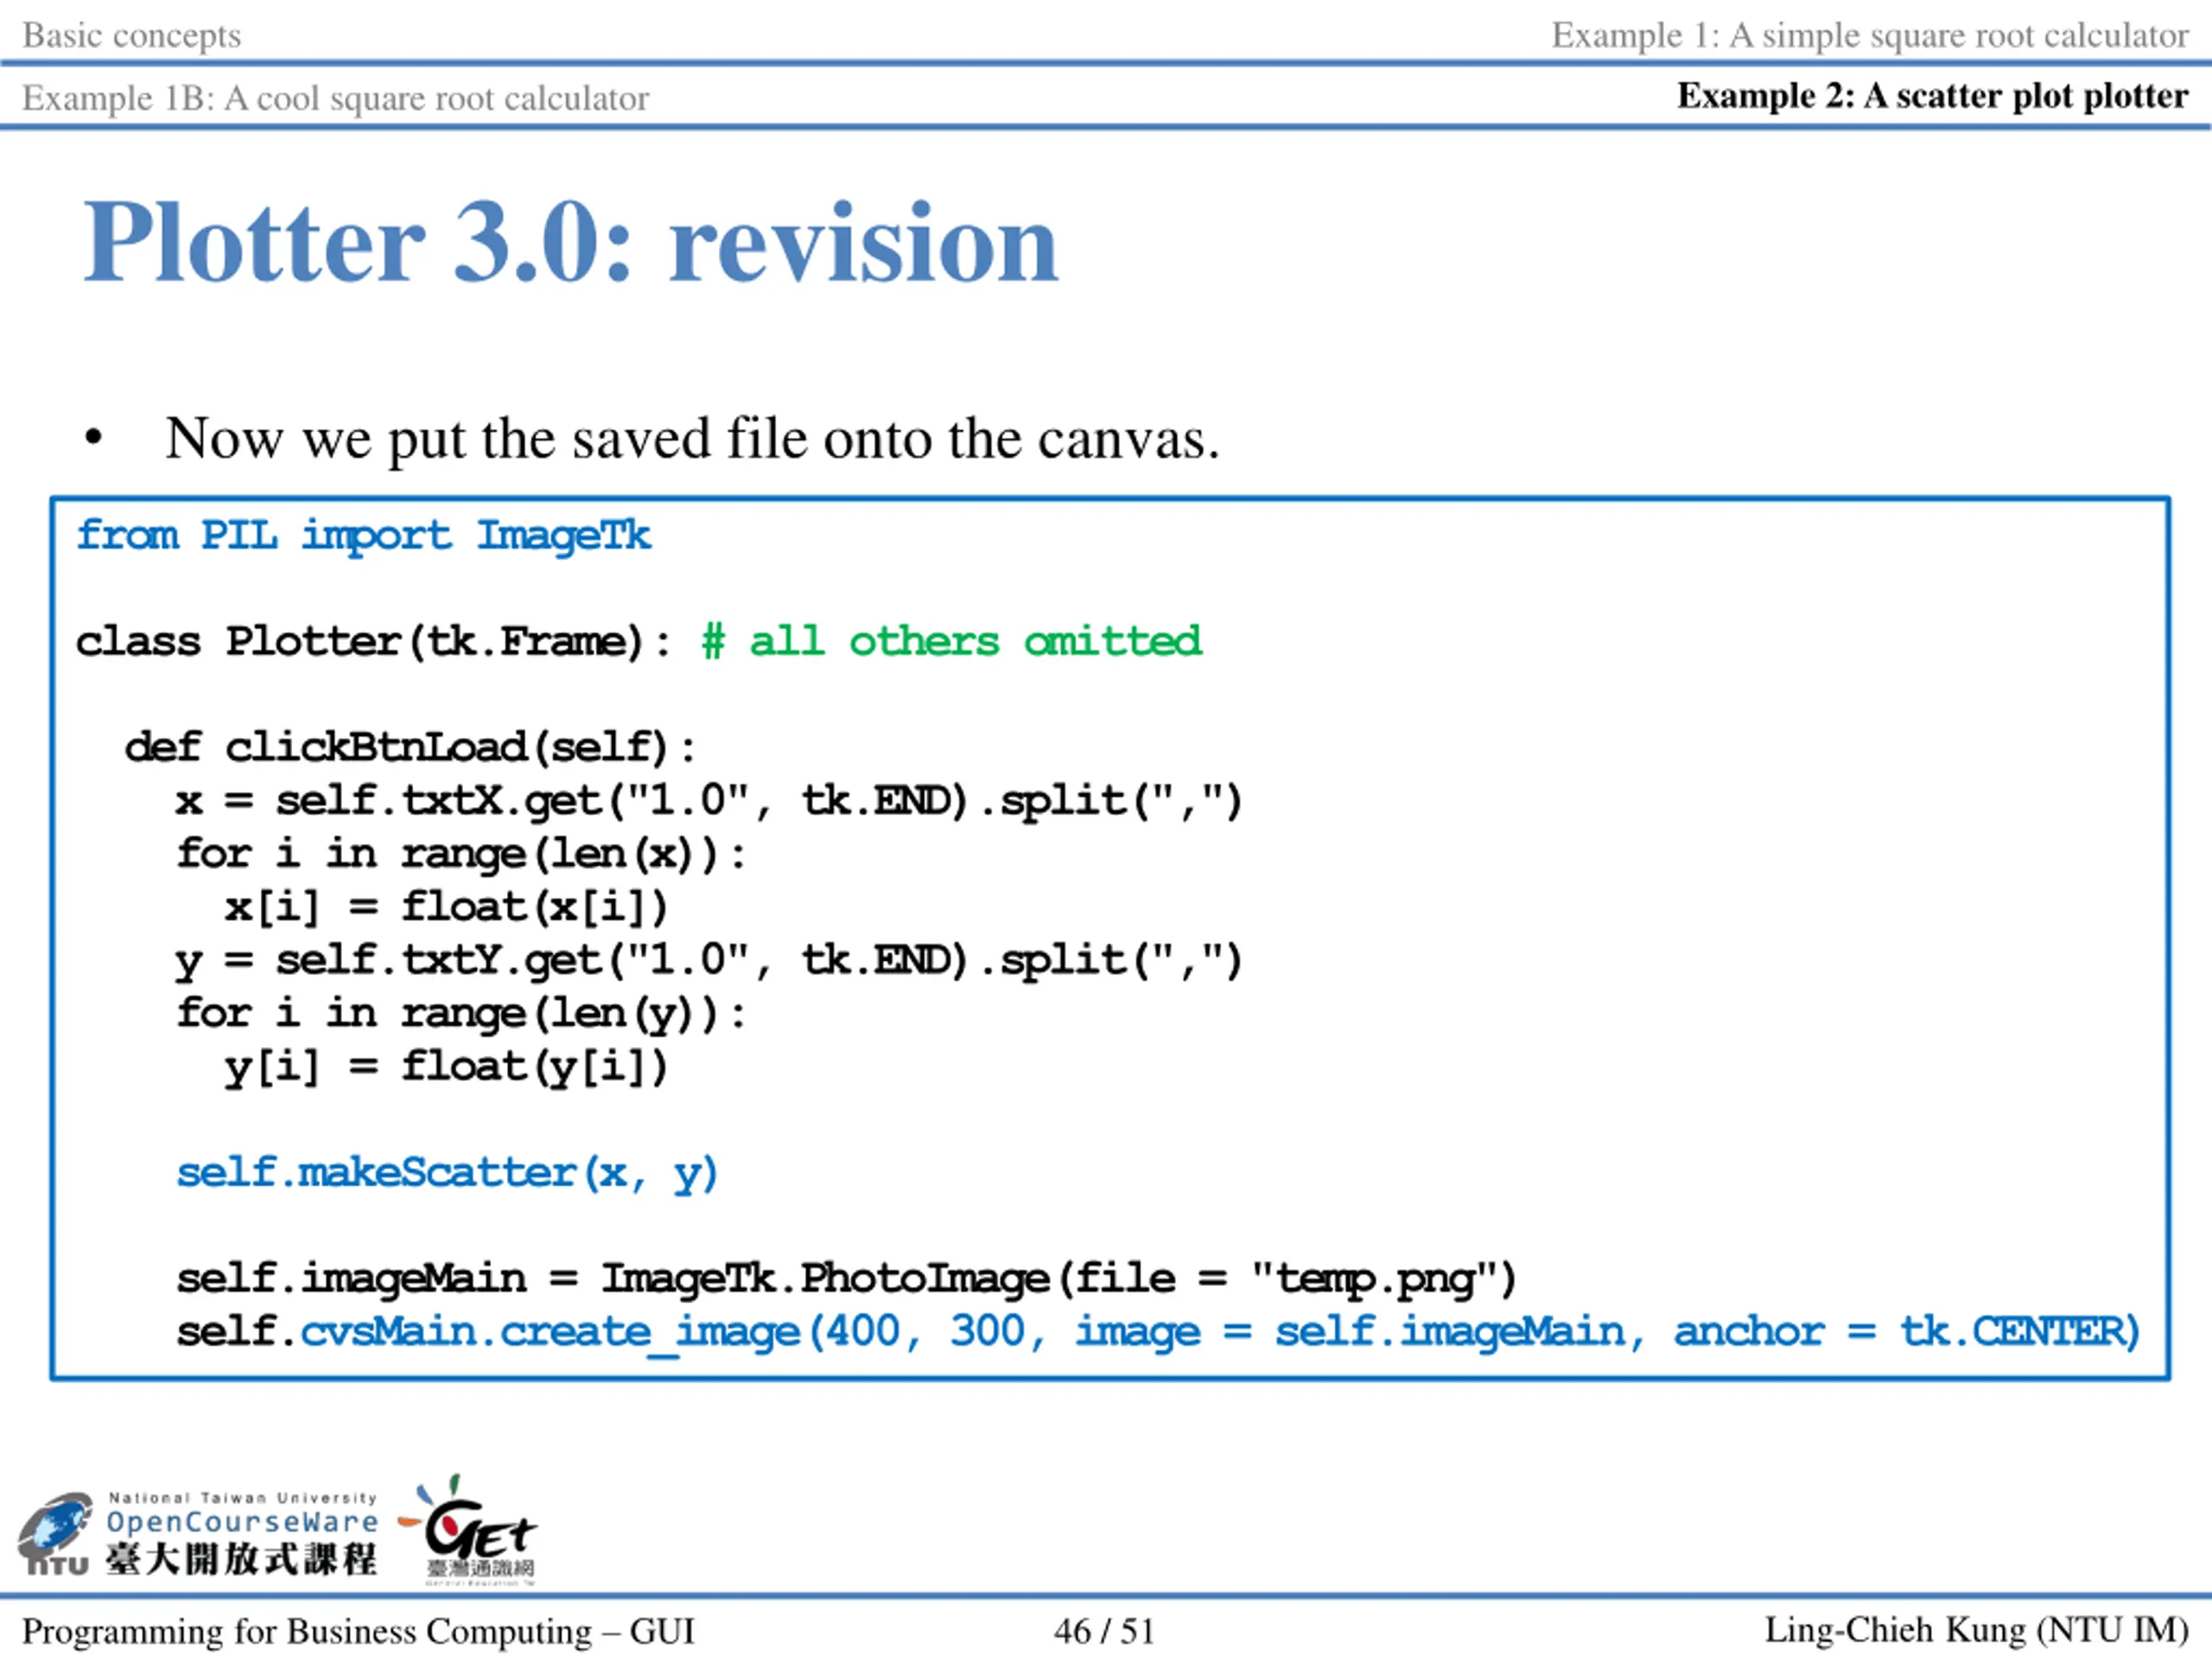
Task: Click the line 'self.imageMain = ImageTk.PhotoImage(...)'
Action: pos(846,1279)
